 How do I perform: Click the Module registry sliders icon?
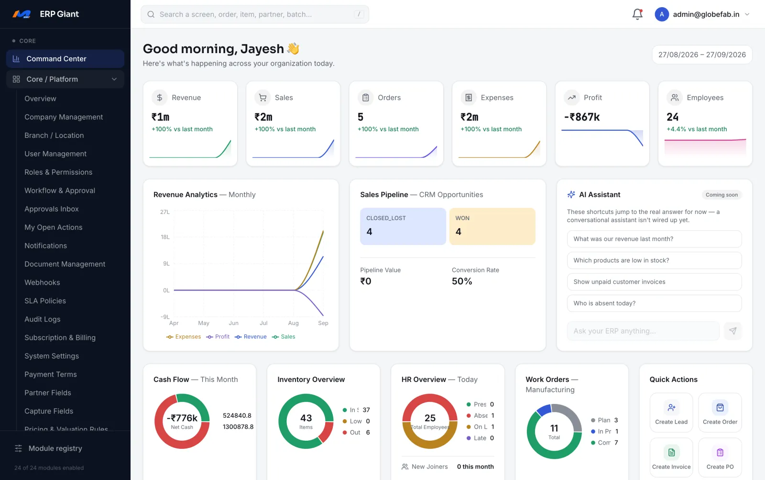(19, 448)
